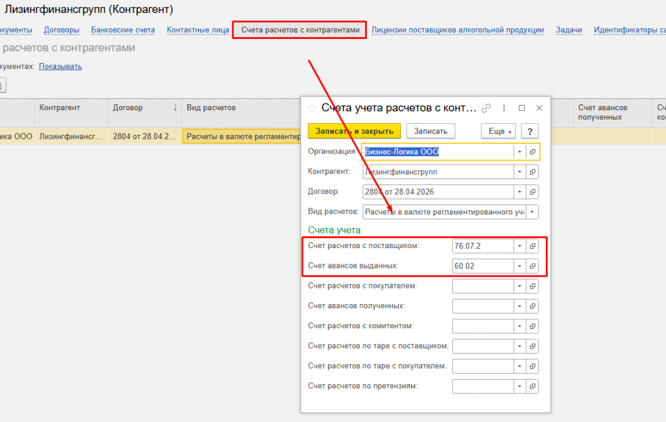Open the dialog's three-dot options menu
The width and height of the screenshot is (666, 422).
[x=504, y=108]
